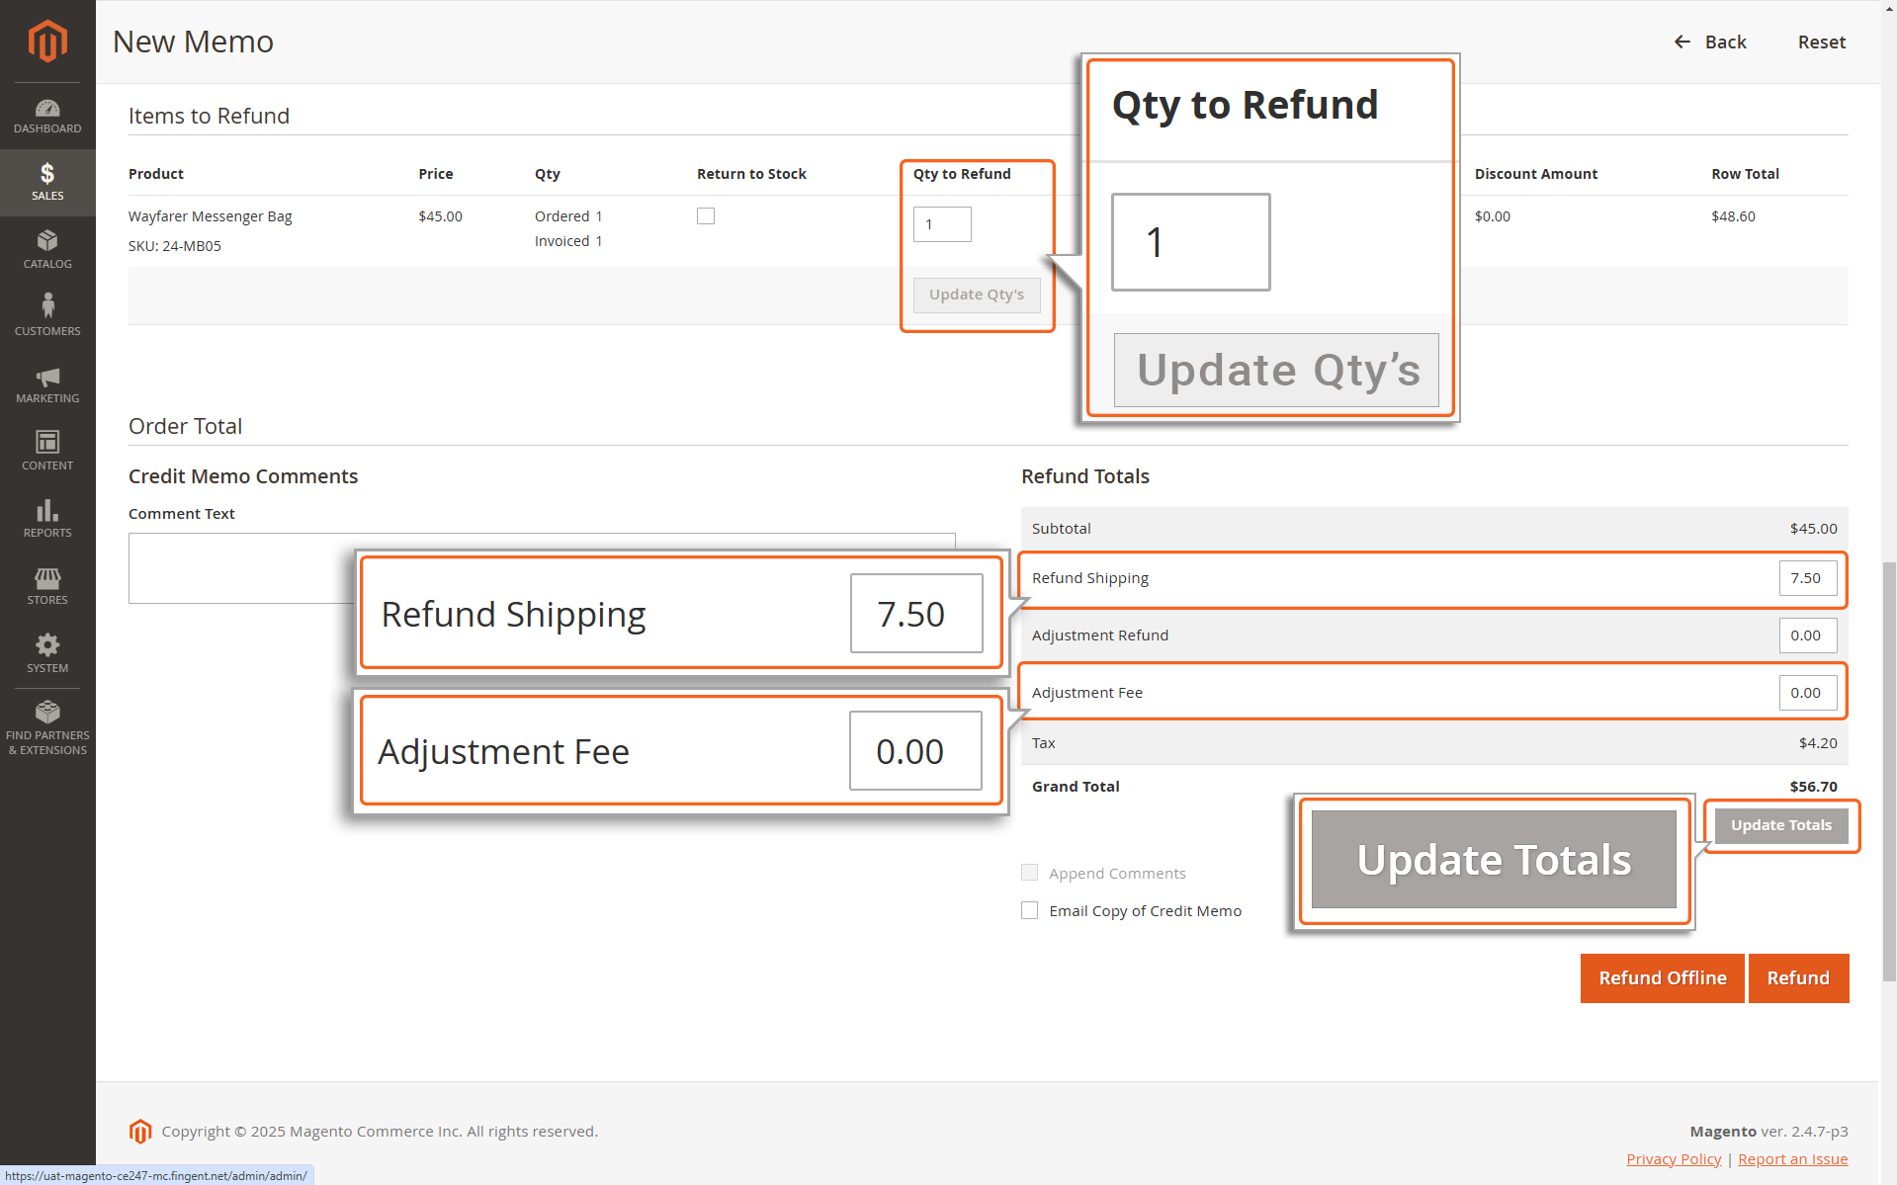
Task: Click the Refund Shipping amount field
Action: pos(1807,578)
